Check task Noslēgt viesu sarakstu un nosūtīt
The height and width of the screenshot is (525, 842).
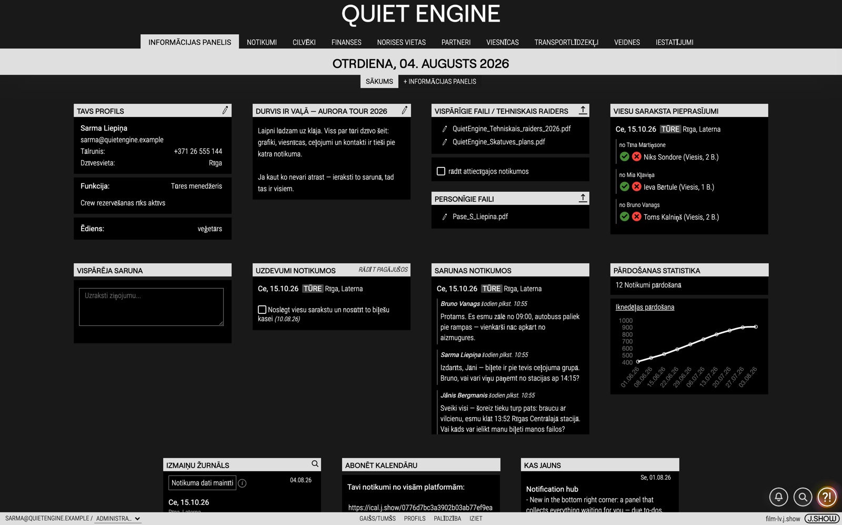pyautogui.click(x=262, y=310)
